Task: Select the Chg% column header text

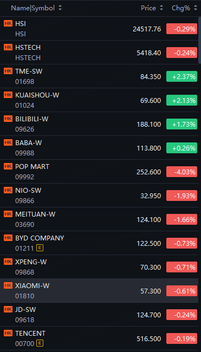Action: 181,8
